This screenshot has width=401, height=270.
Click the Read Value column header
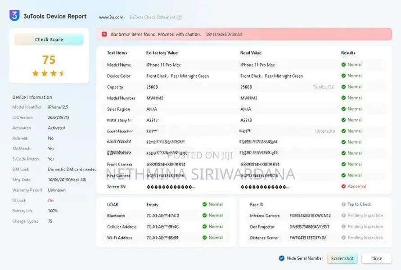click(251, 53)
